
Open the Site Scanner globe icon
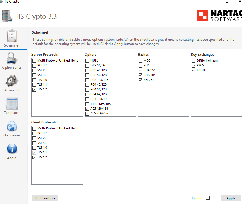(12, 126)
